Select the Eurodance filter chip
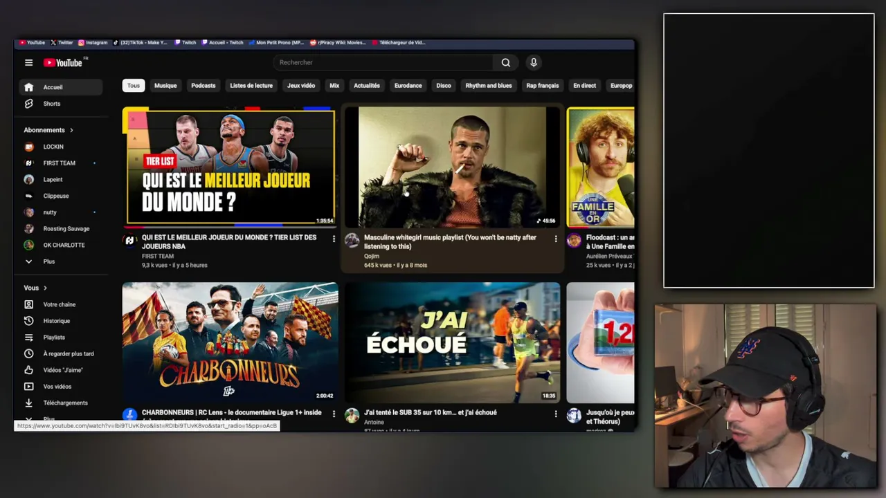886x498 pixels. [x=408, y=86]
